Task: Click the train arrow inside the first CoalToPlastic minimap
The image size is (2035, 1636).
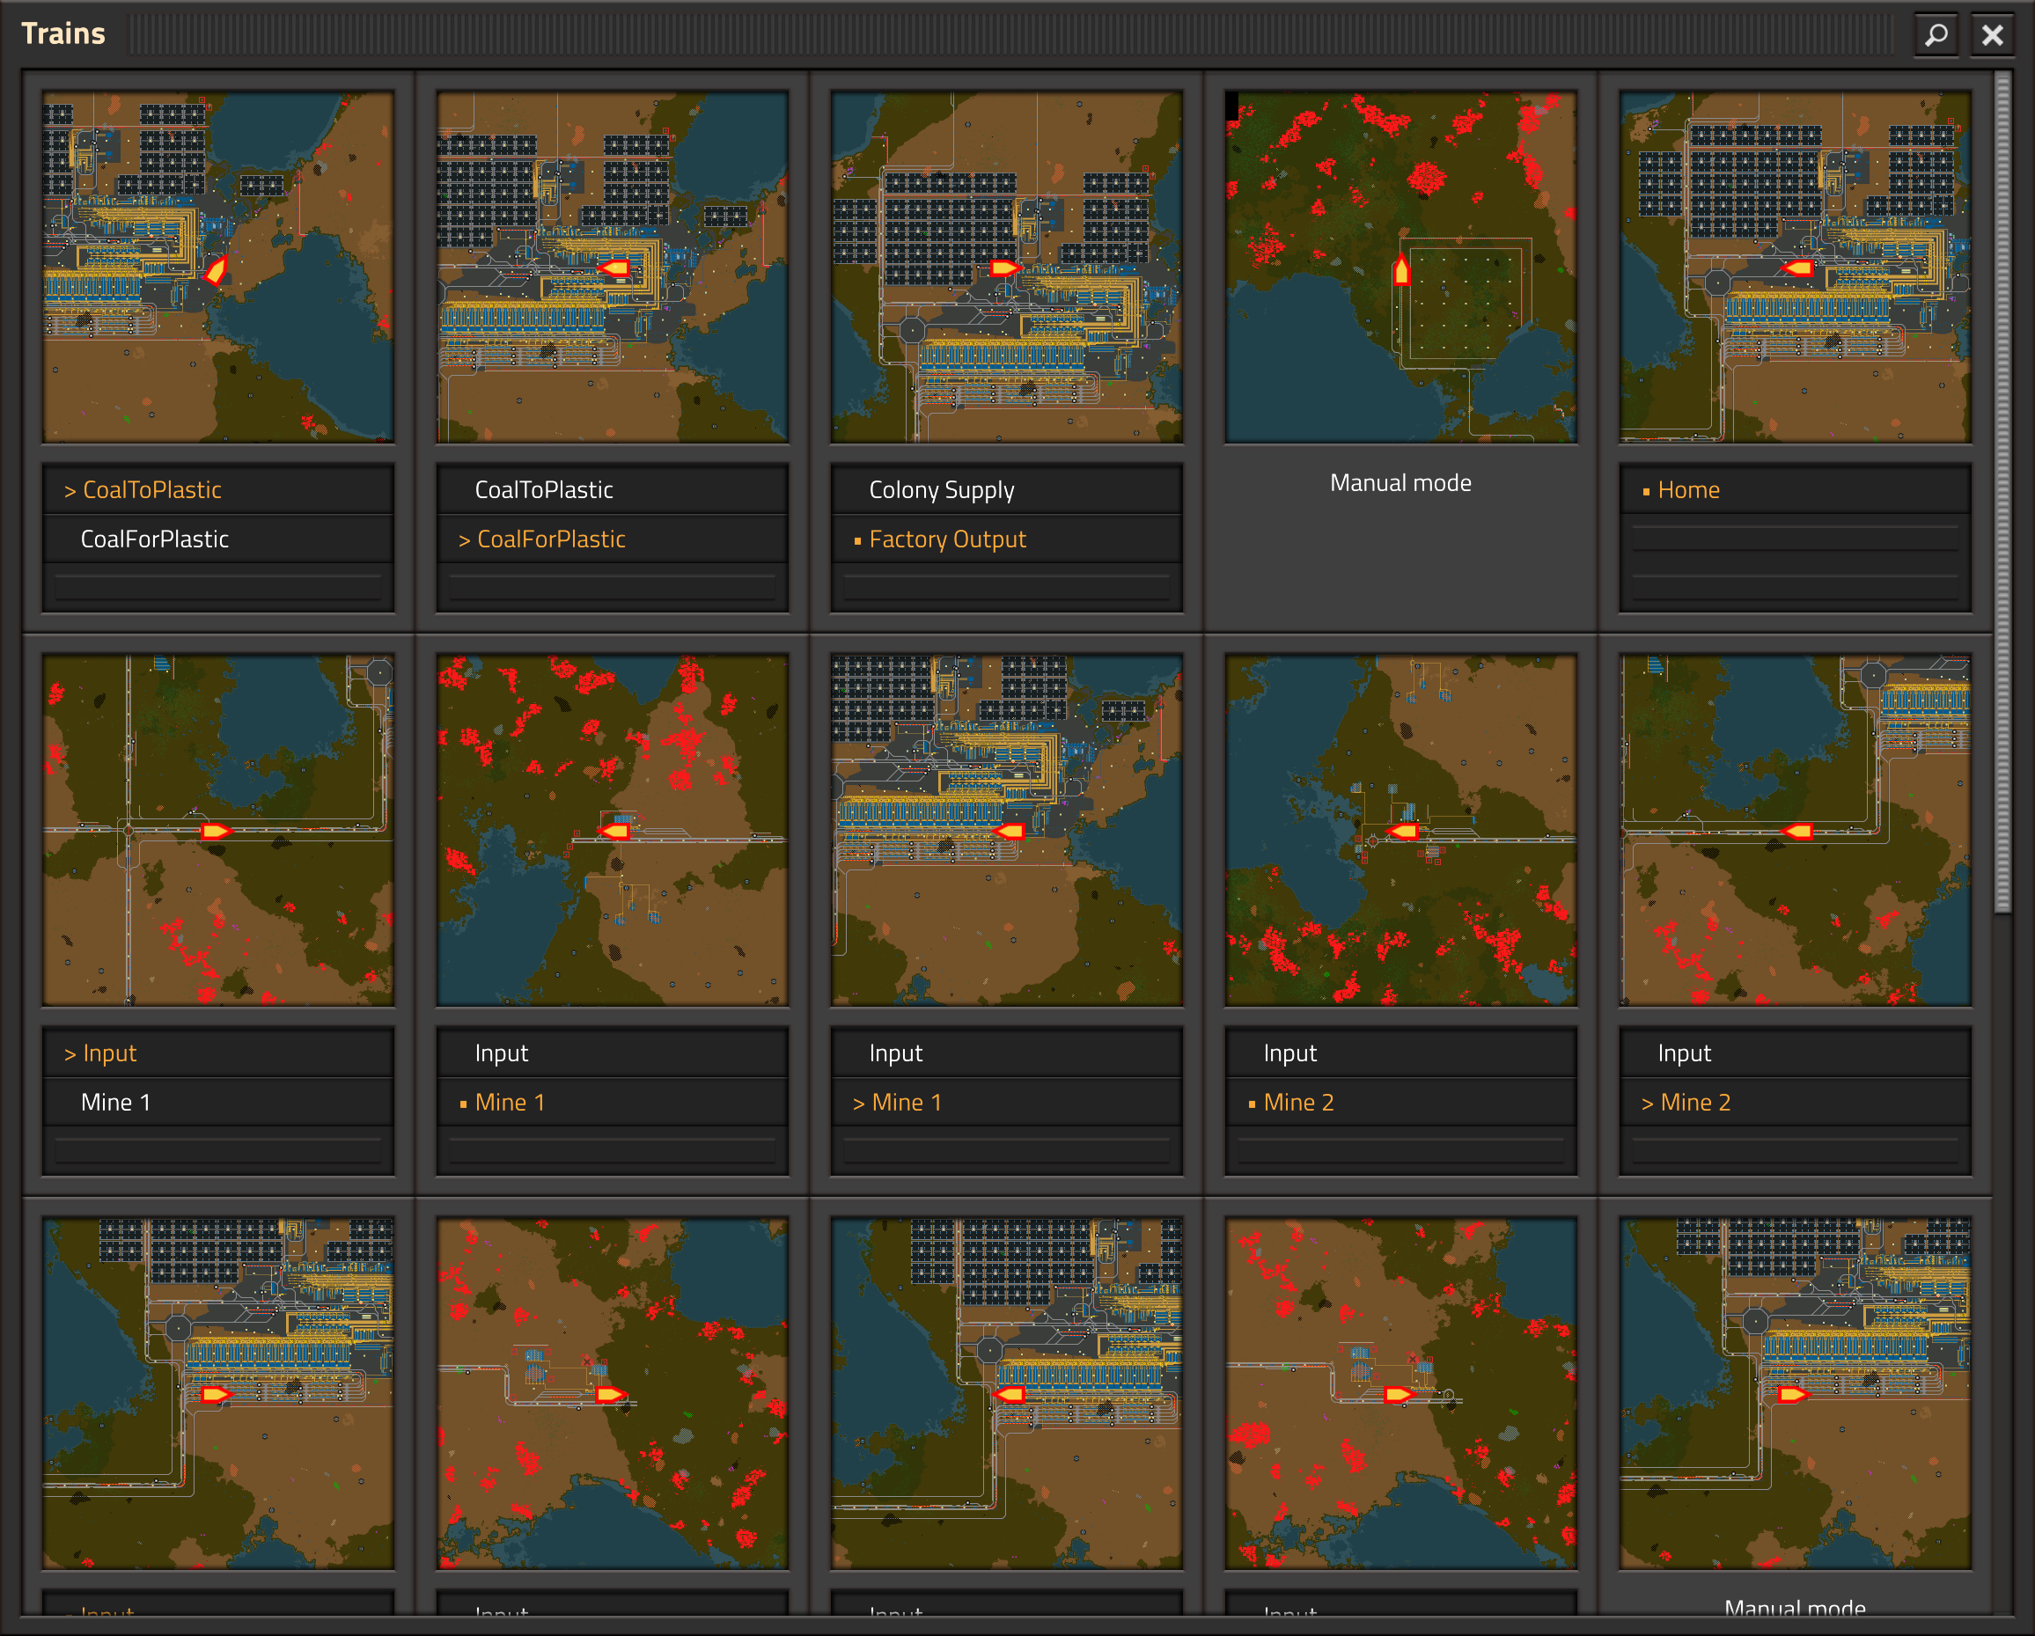Action: pos(217,274)
